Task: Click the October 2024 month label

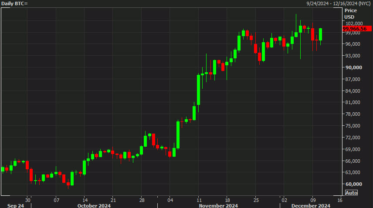Action: (94, 206)
